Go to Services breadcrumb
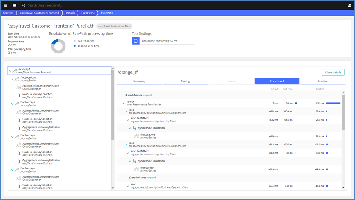 point(8,13)
